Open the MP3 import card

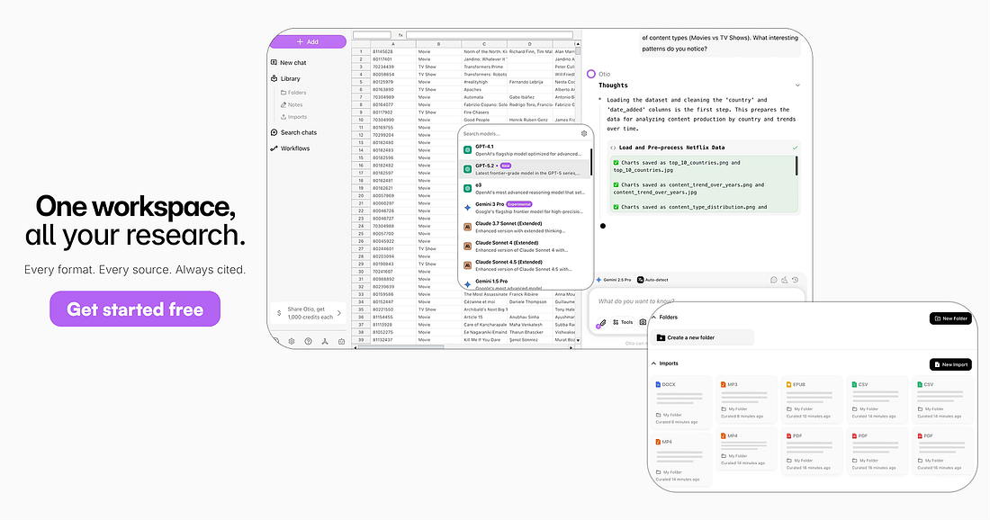tap(746, 399)
